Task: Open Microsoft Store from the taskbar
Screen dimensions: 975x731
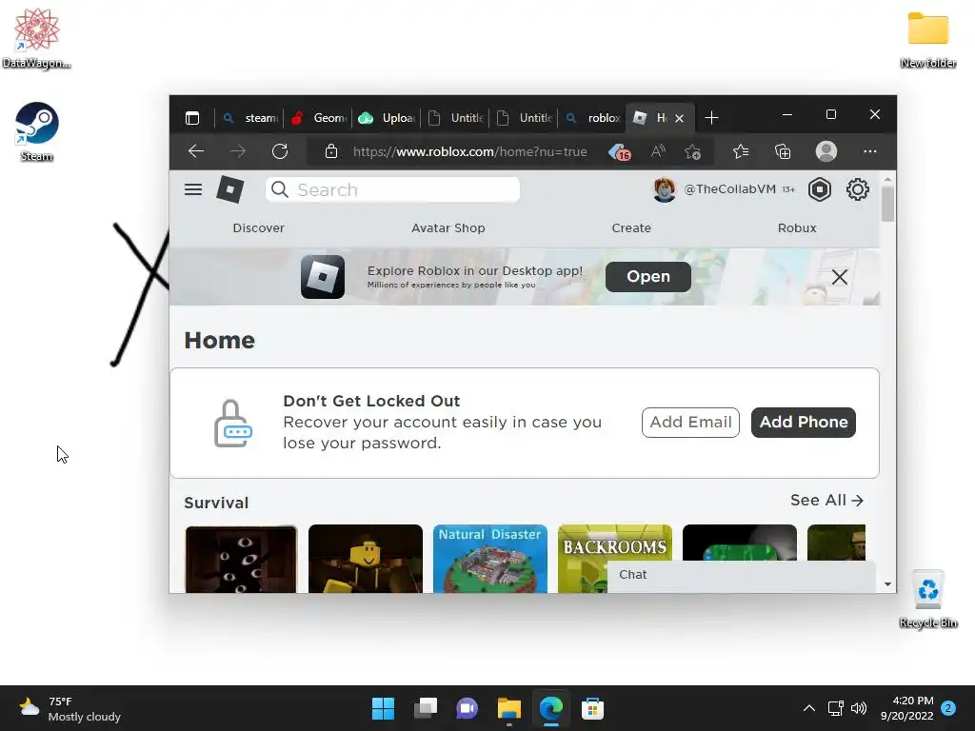Action: (592, 708)
